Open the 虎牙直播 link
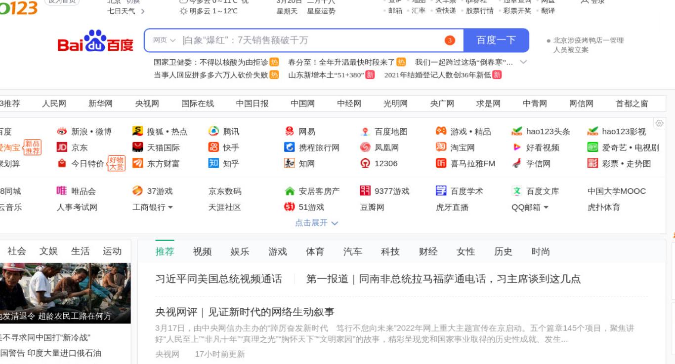The image size is (675, 364). coord(452,208)
